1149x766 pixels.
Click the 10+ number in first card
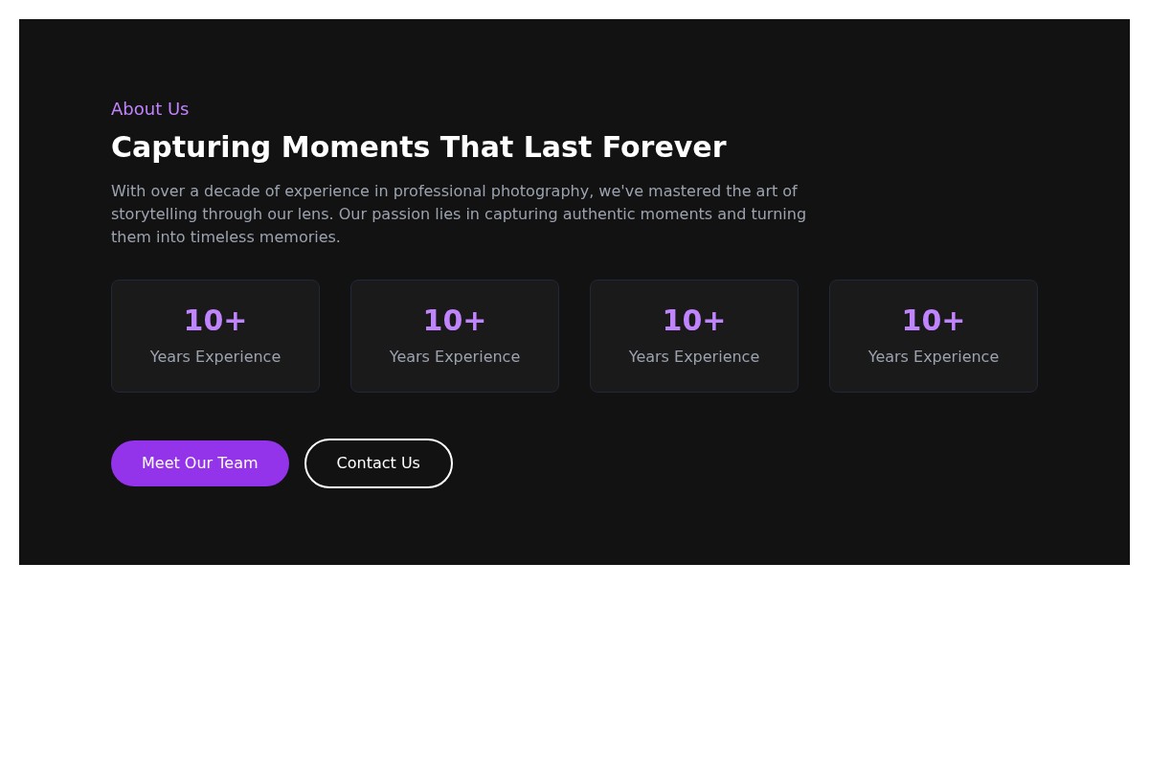click(215, 321)
